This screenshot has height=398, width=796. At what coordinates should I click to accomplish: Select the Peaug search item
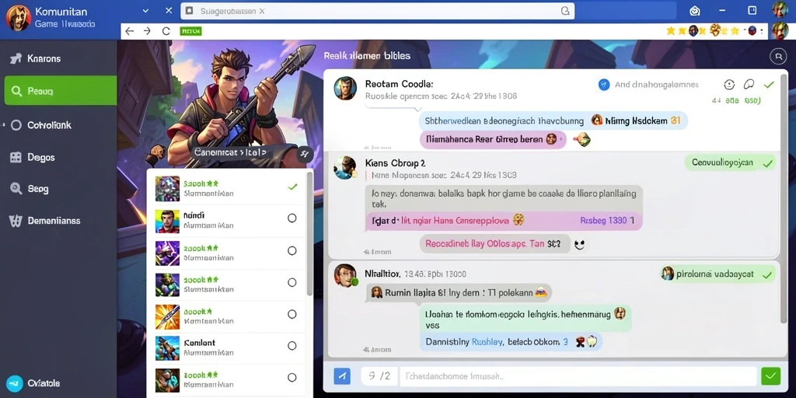(61, 91)
